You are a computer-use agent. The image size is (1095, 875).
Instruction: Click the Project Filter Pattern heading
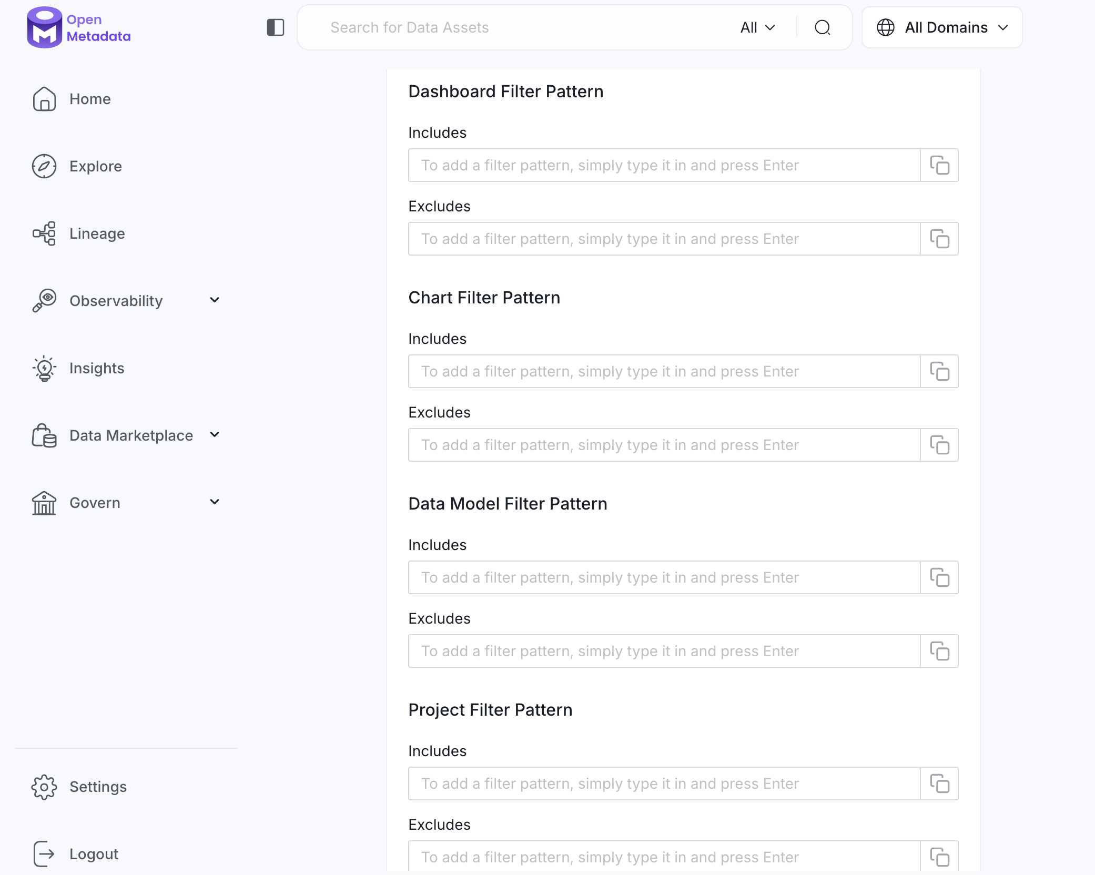tap(491, 710)
